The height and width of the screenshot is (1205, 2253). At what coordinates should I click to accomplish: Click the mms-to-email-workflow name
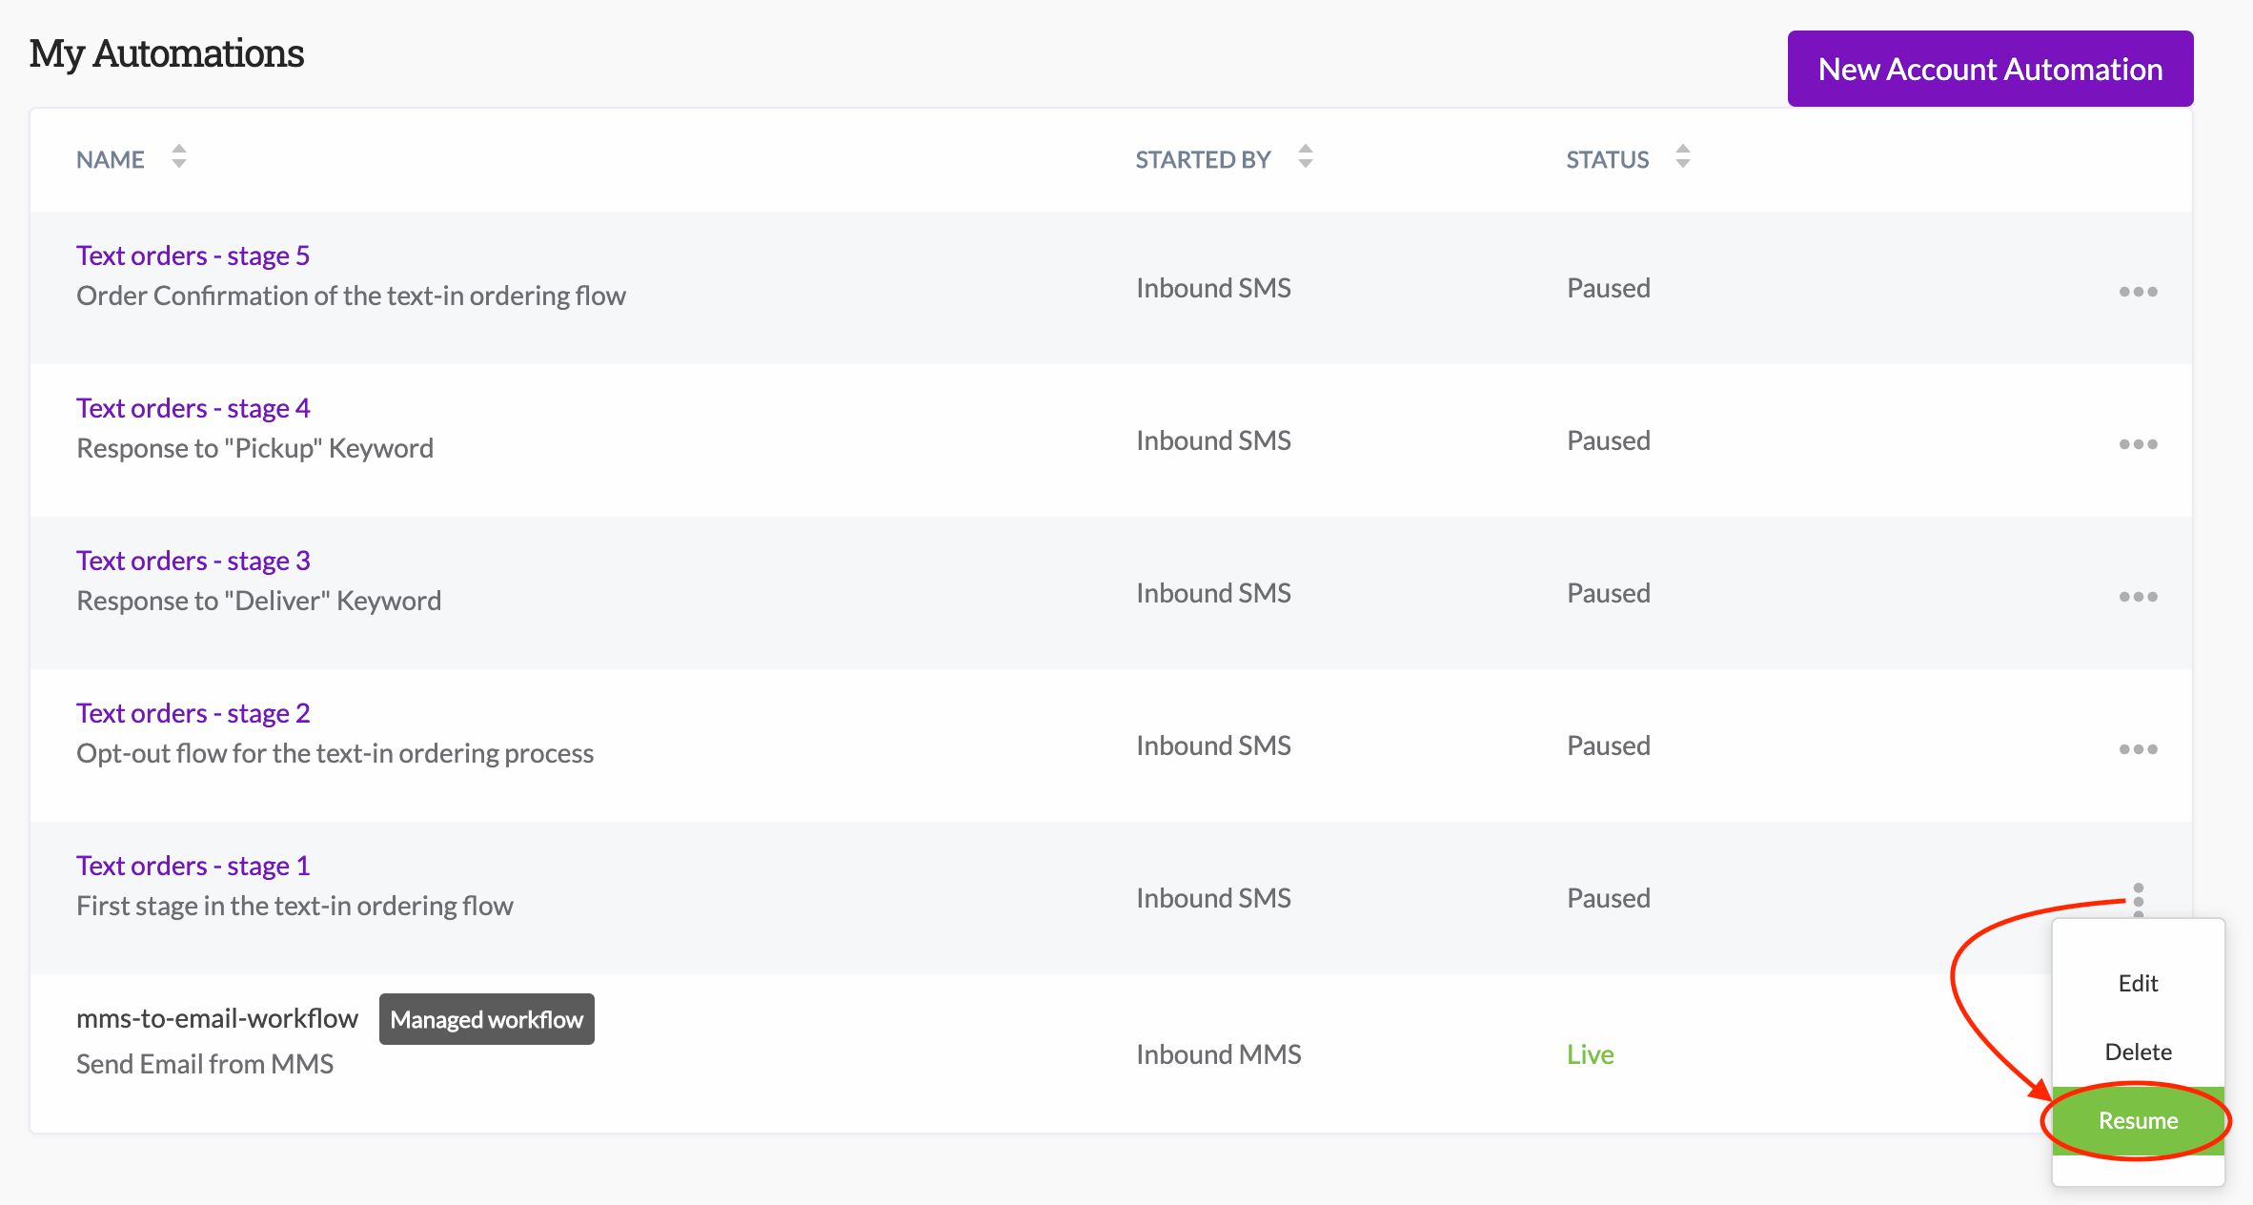coord(217,1018)
